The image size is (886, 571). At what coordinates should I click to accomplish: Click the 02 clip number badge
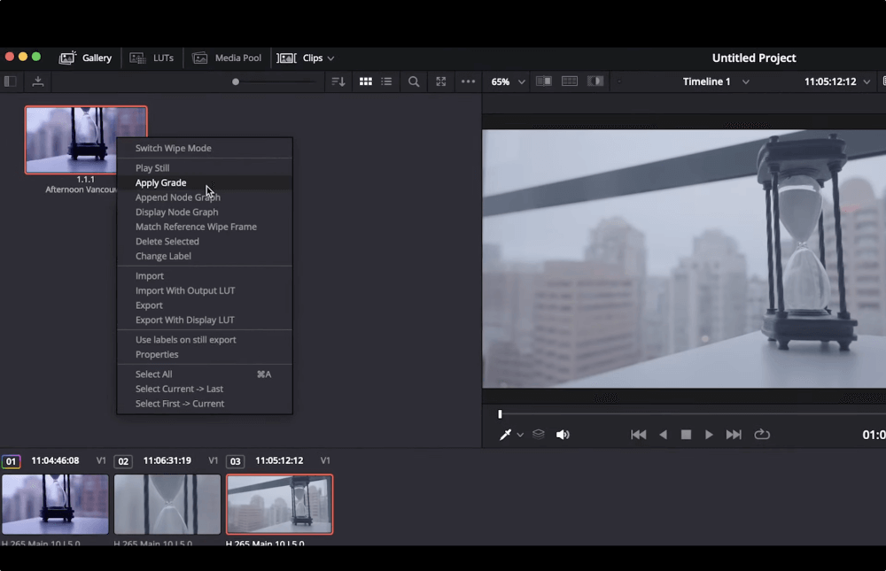point(123,461)
